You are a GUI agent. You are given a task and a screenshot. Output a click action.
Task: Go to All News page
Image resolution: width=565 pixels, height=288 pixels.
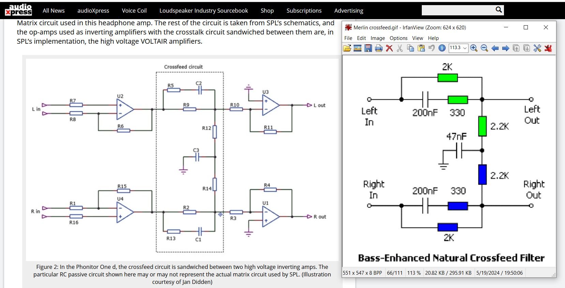[54, 11]
